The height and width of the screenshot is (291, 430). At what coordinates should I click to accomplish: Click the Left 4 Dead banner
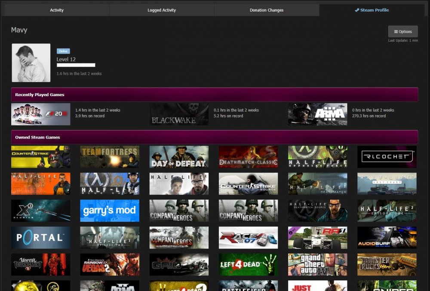(248, 264)
